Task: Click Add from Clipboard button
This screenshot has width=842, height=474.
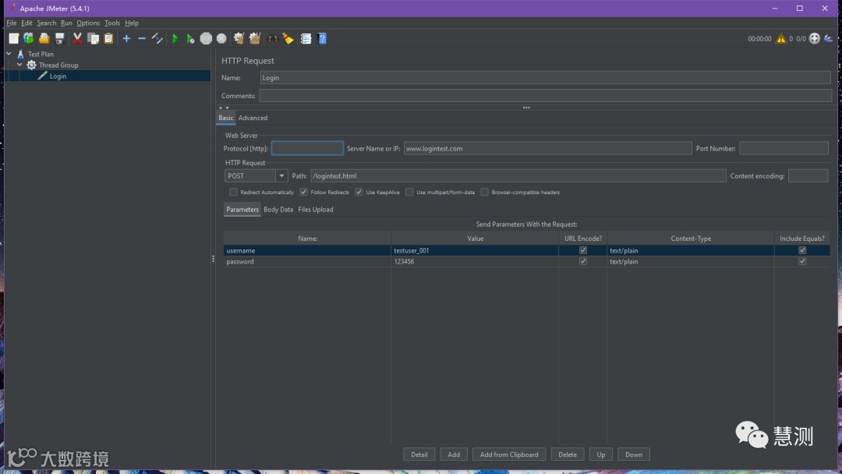Action: pos(509,455)
